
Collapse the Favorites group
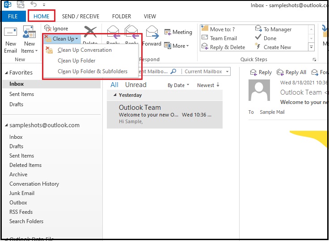[6, 73]
